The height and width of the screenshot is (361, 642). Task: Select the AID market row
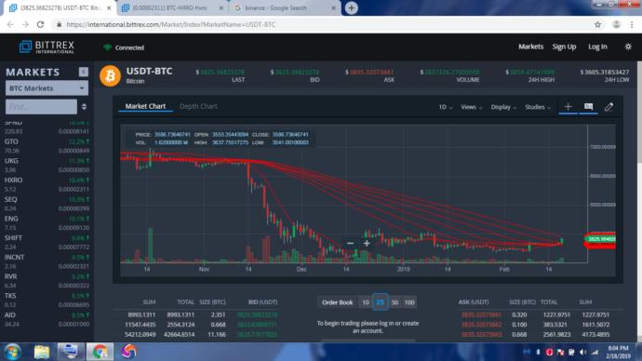[47, 319]
